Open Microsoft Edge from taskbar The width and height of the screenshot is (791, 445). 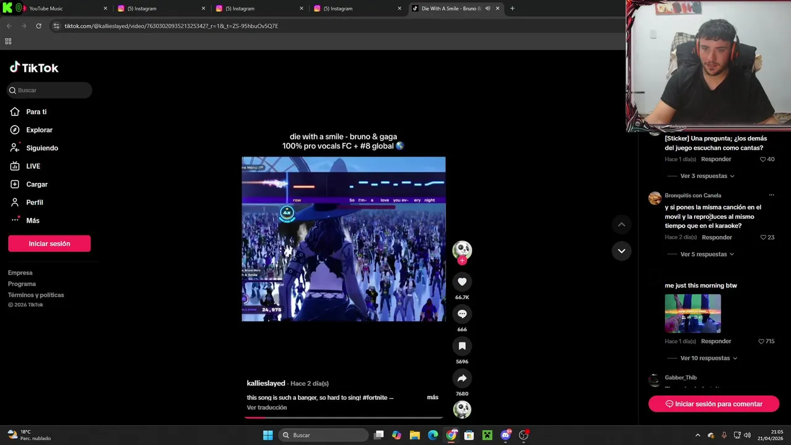[x=433, y=435]
